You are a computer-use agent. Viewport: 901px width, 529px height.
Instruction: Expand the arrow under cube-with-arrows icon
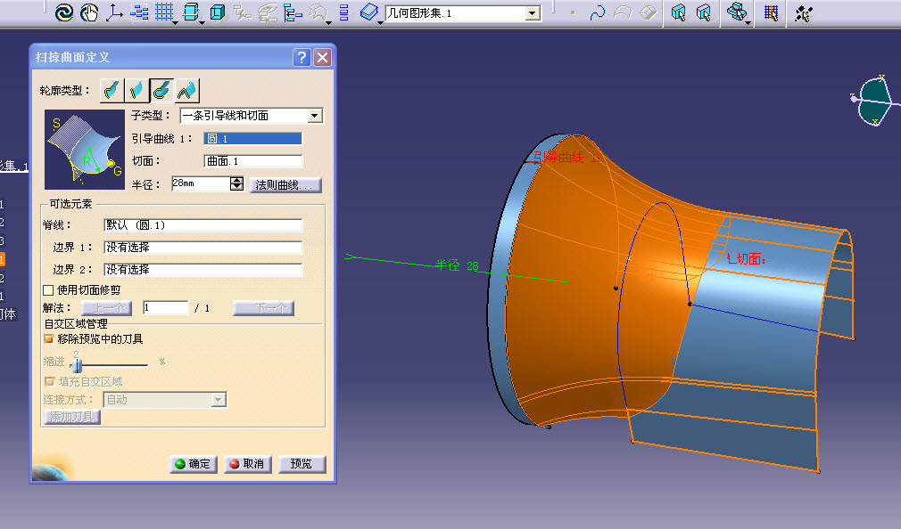click(202, 22)
